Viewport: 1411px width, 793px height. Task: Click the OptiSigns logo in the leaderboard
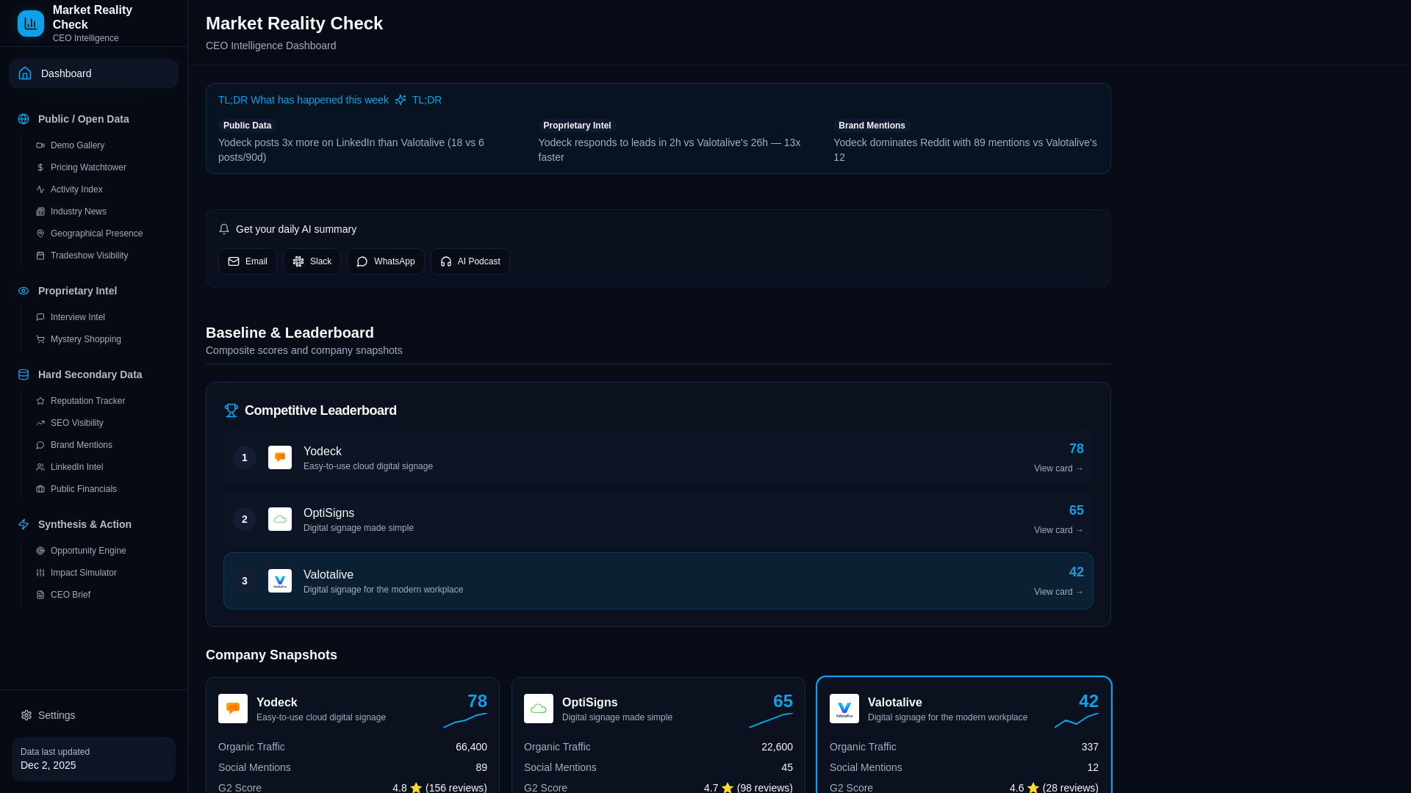click(x=280, y=519)
